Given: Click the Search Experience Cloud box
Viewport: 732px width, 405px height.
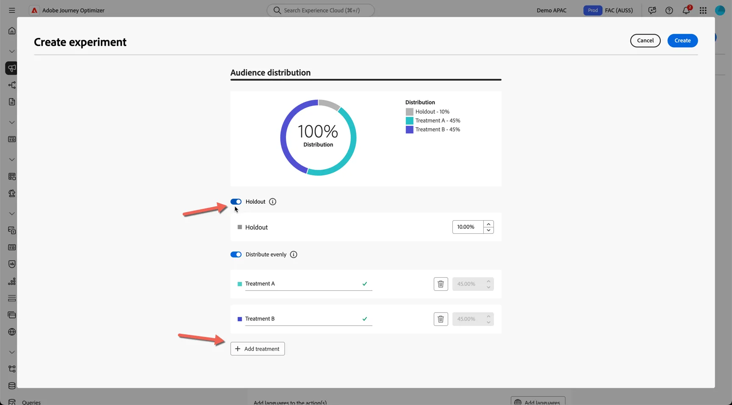Looking at the screenshot, I should 321,10.
